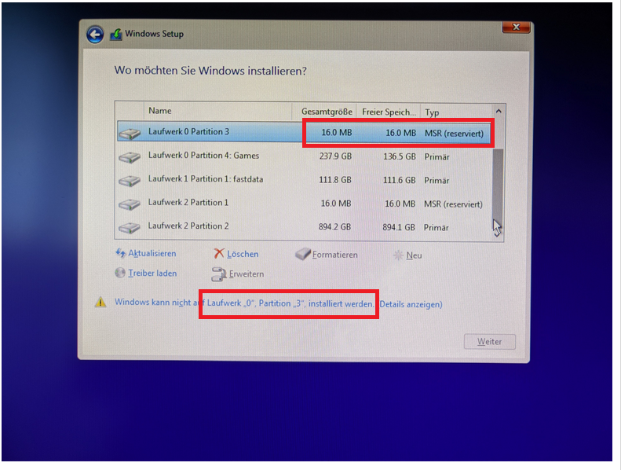Screen dimensions: 621x470
Task: Click the Windows Setup title icon
Action: [x=115, y=35]
